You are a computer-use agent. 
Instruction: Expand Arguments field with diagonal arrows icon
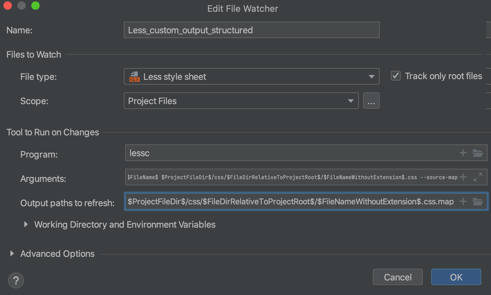tap(478, 177)
